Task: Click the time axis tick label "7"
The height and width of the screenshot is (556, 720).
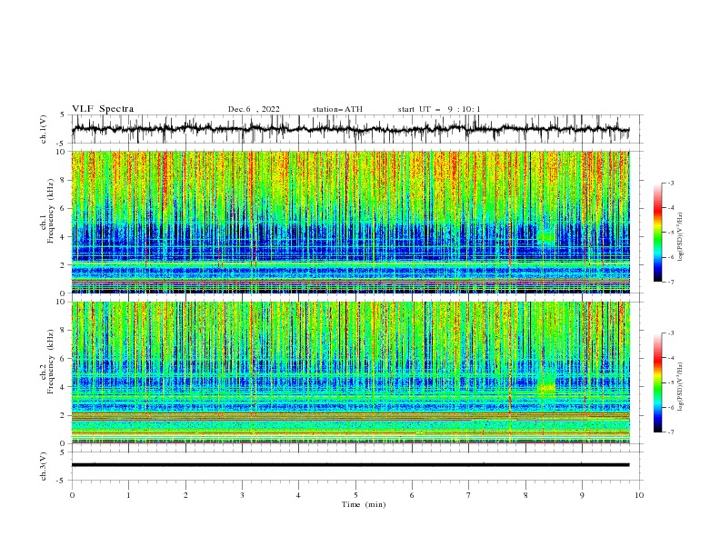Action: click(469, 495)
